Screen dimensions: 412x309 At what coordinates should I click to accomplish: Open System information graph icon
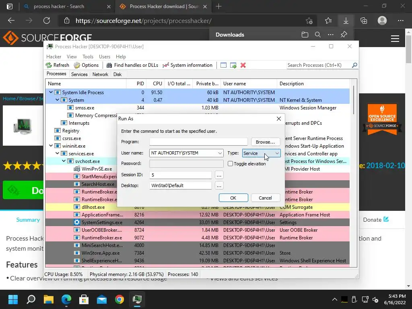[x=165, y=65]
